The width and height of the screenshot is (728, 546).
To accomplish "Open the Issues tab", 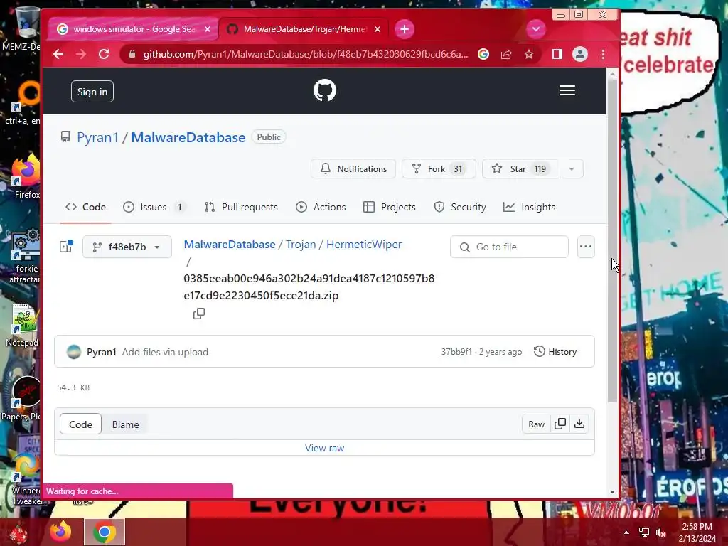I will 154,207.
